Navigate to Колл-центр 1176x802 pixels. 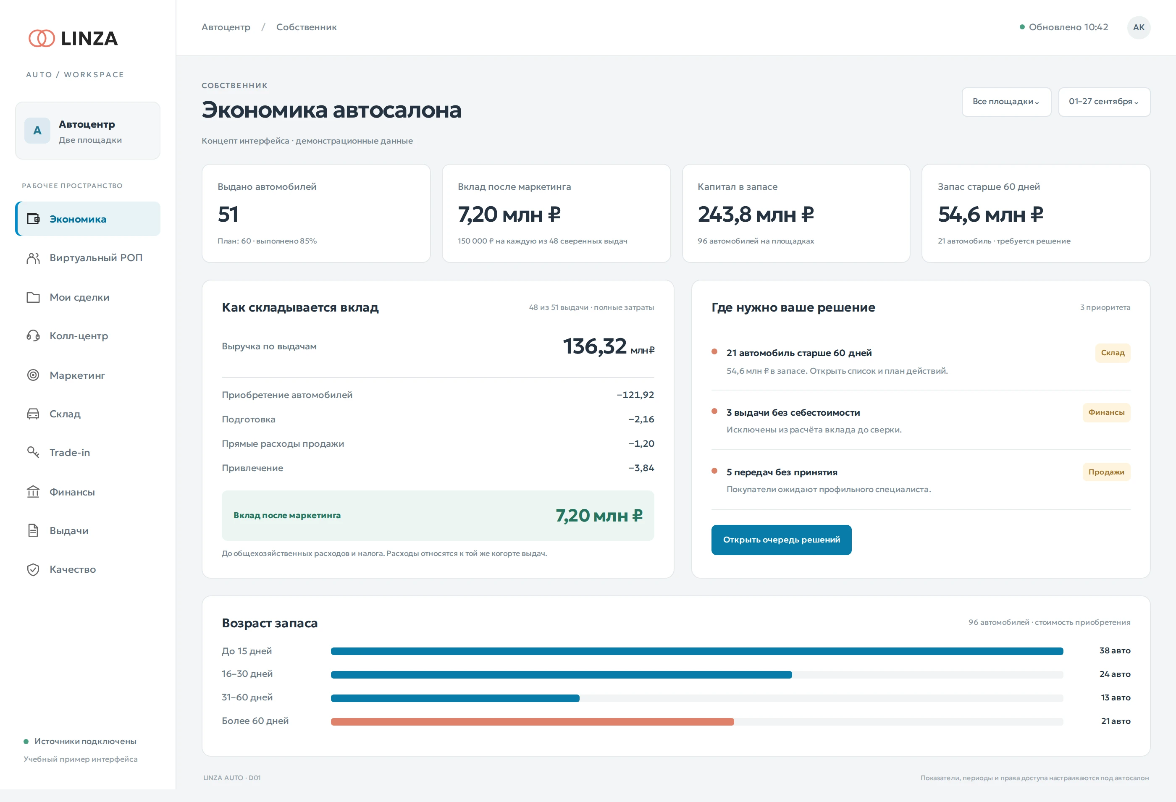tap(88, 336)
